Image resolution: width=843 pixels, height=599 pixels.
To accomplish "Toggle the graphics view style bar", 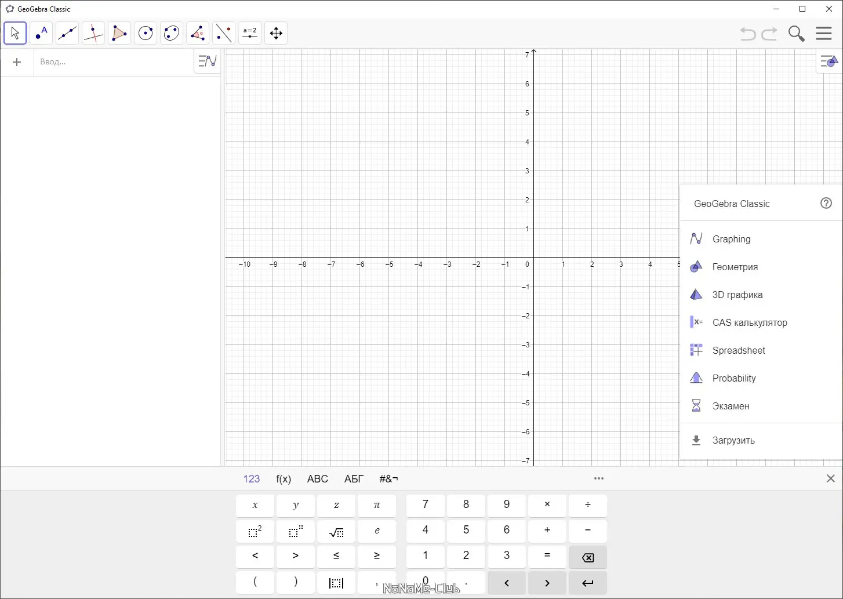I will coord(829,61).
